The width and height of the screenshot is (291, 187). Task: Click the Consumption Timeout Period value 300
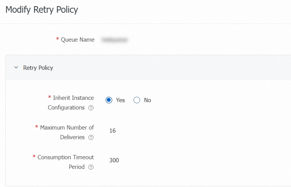click(x=114, y=160)
